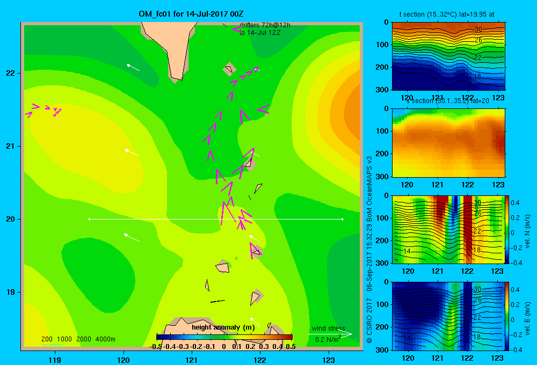
Task: Click the Taiwan landmass at top of map
Action: pos(171,45)
